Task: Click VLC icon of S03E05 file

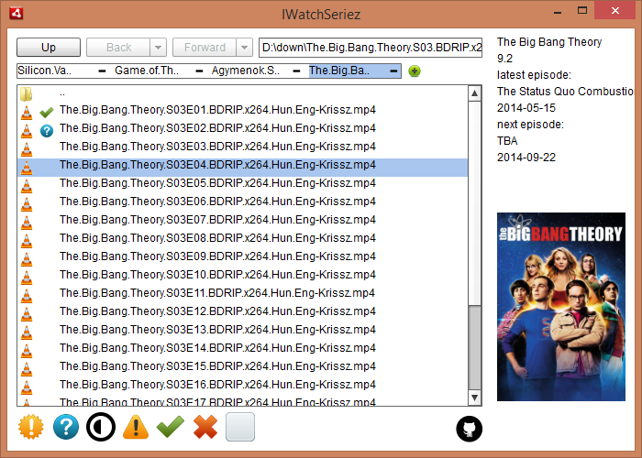Action: point(27,186)
